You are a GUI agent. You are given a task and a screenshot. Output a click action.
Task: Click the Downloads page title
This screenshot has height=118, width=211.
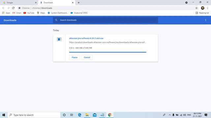10,20
